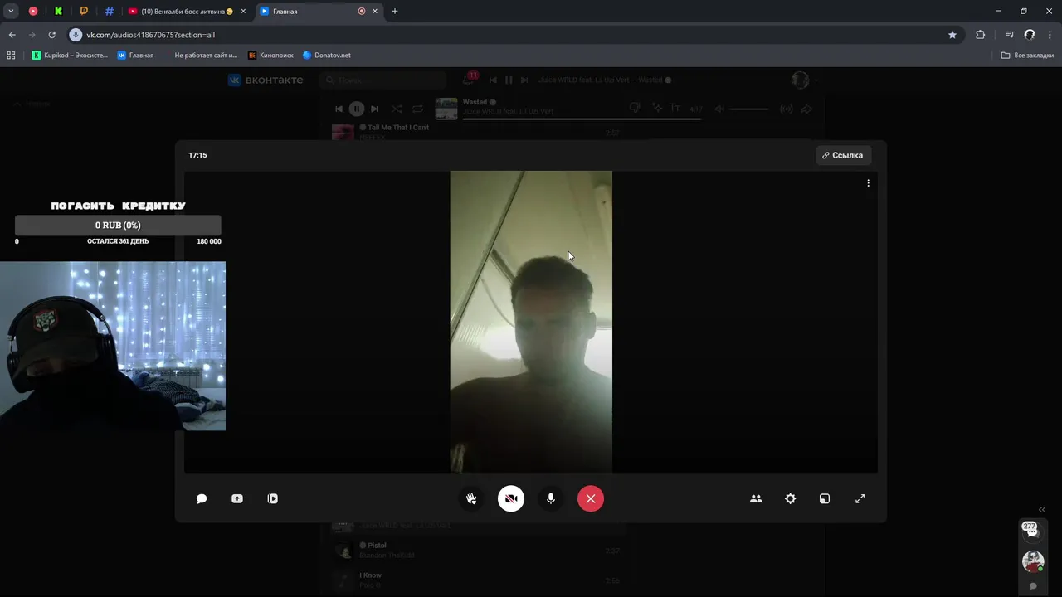Collapse the sidebar with double chevron

tap(1042, 510)
